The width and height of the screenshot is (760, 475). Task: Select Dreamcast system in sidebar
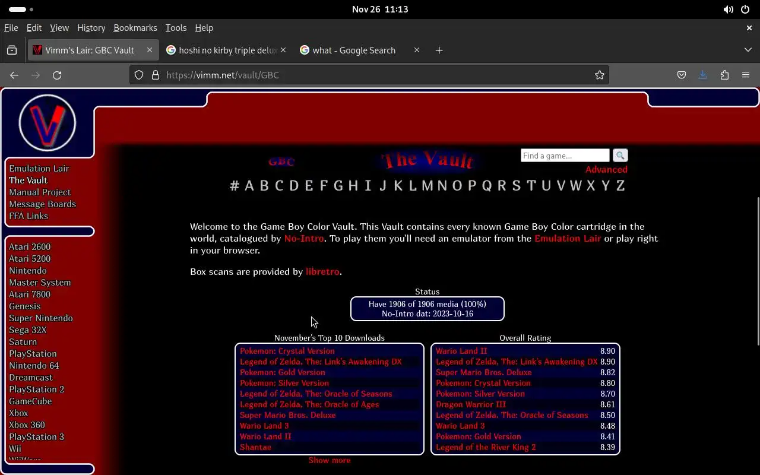pos(31,378)
